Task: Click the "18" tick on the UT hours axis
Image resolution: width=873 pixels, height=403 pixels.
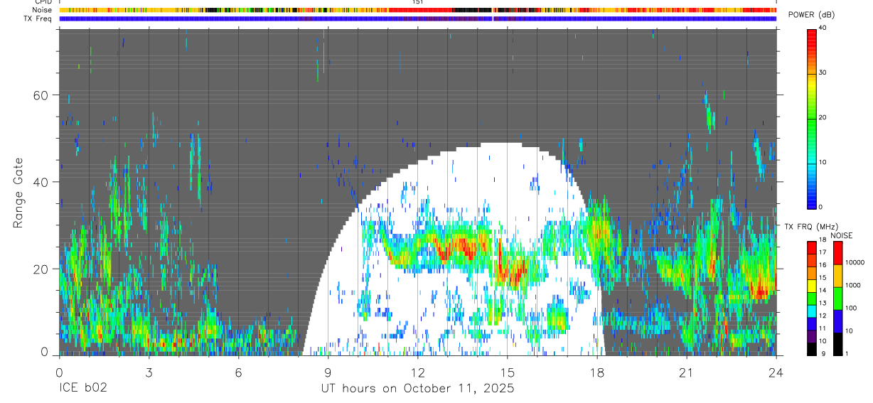Action: pyautogui.click(x=597, y=371)
